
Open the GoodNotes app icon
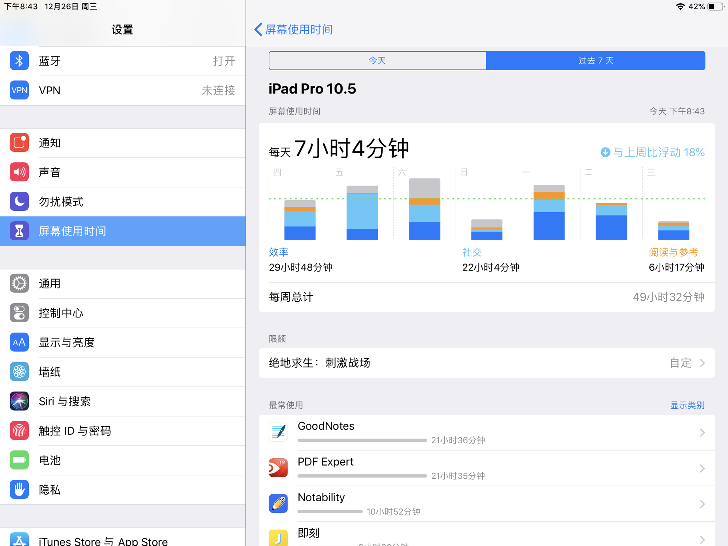coord(278,432)
